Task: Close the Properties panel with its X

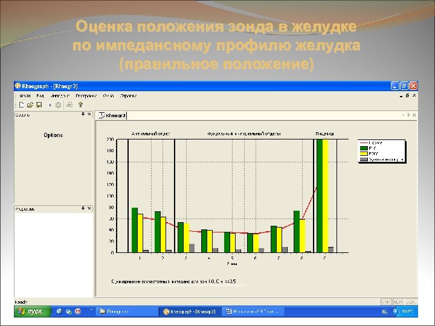Action: tap(89, 208)
